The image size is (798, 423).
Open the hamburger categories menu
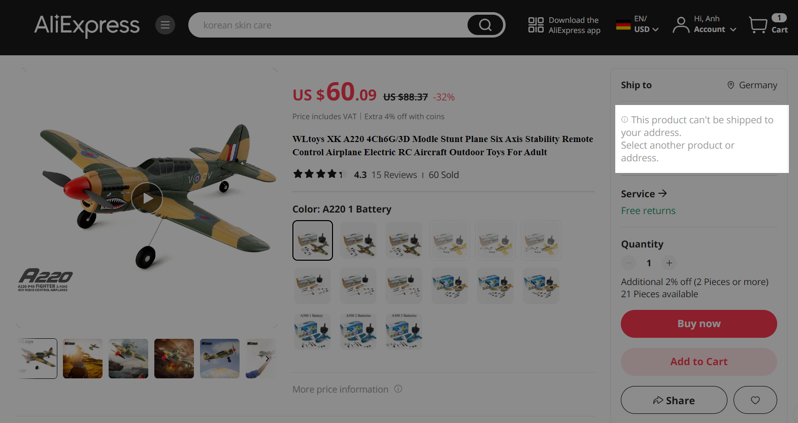pos(165,25)
